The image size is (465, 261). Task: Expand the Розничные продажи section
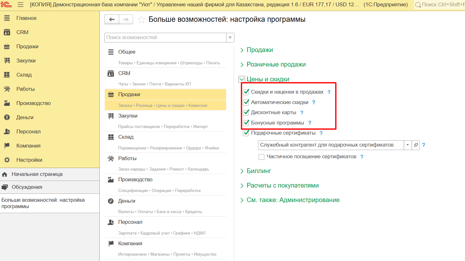[276, 65]
